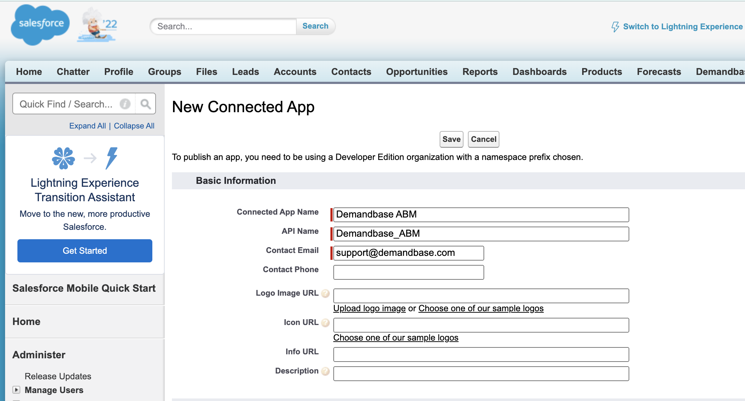The width and height of the screenshot is (745, 401).
Task: Open the Opportunities tab
Action: [x=417, y=72]
